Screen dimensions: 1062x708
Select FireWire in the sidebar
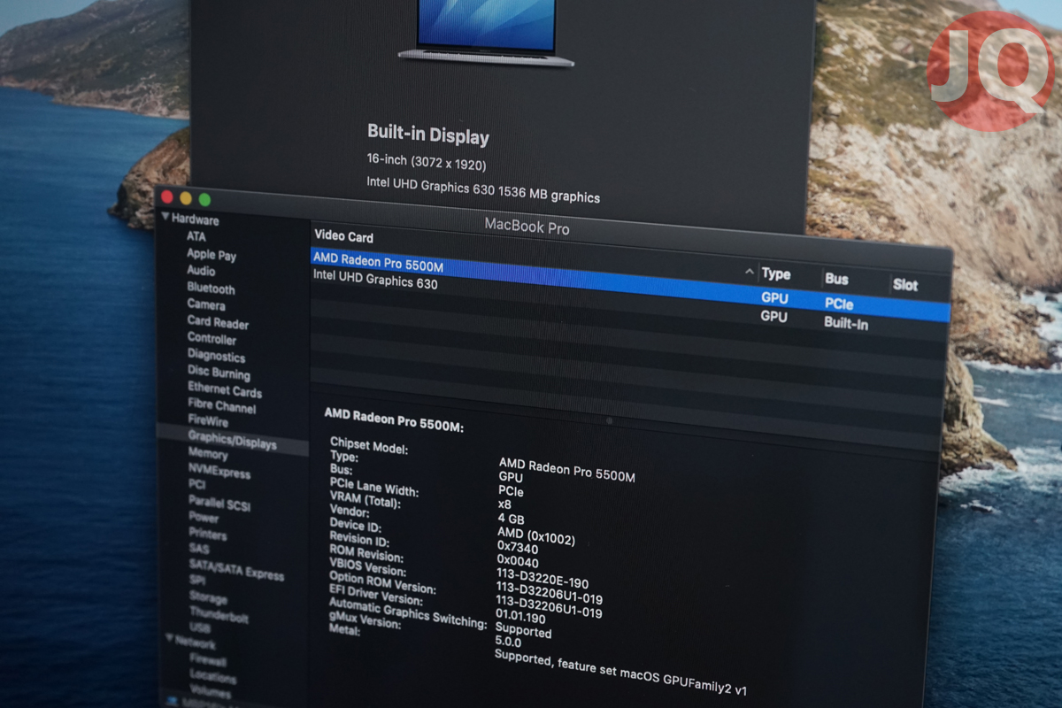click(208, 421)
